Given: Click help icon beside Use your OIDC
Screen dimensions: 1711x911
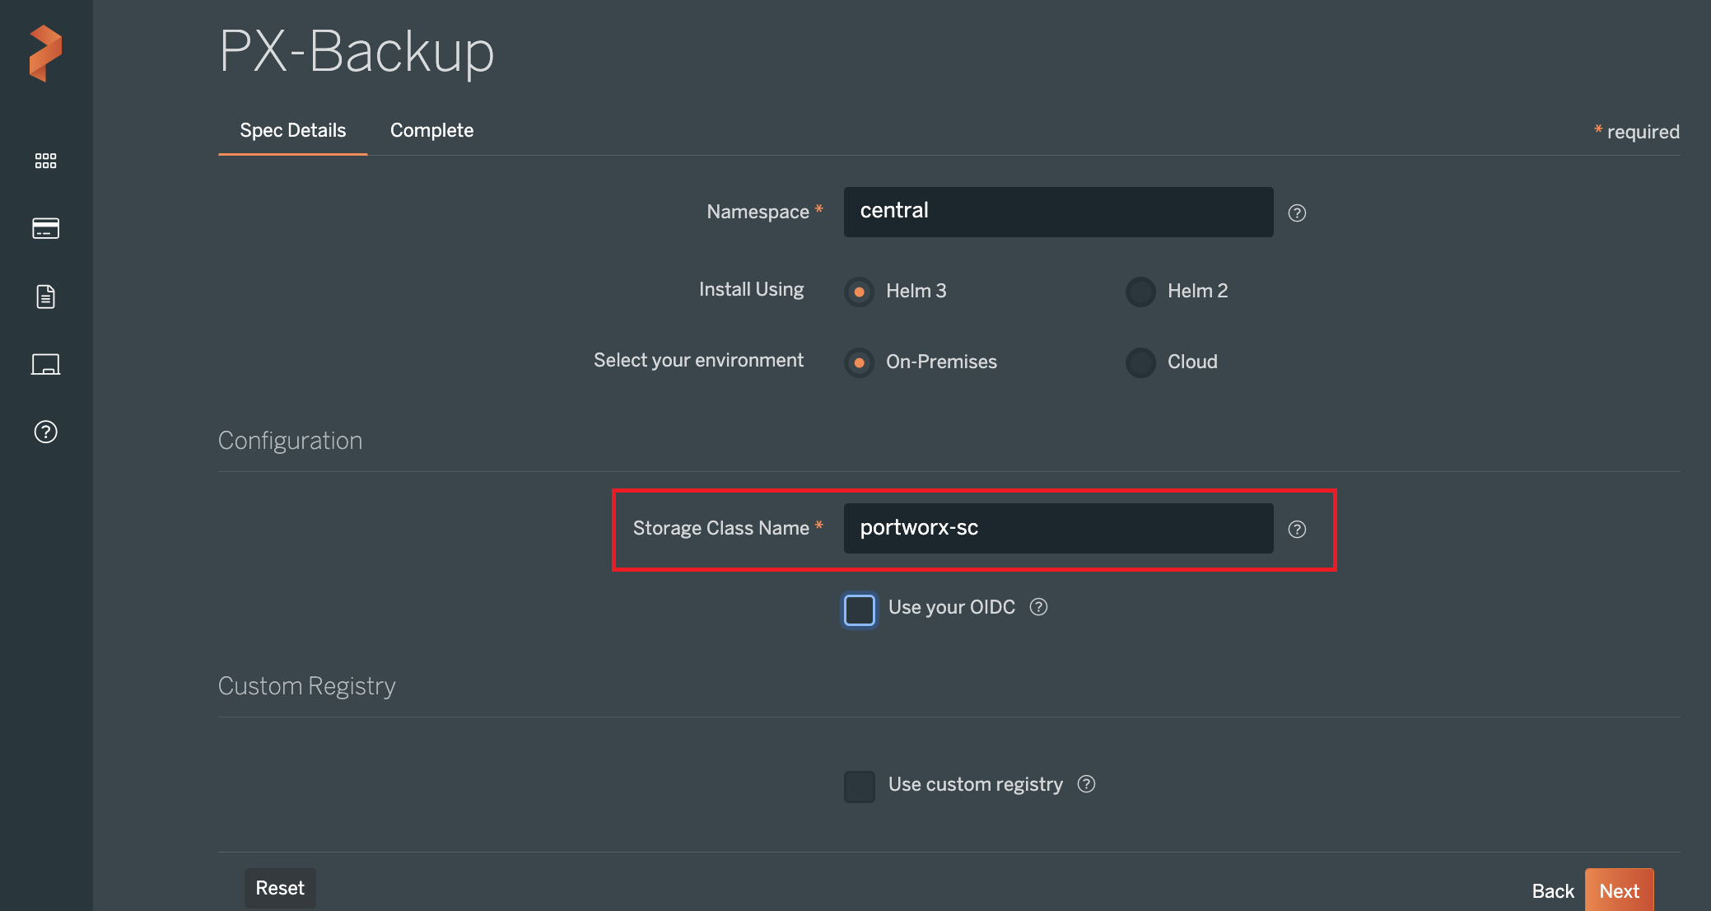Looking at the screenshot, I should pyautogui.click(x=1039, y=607).
